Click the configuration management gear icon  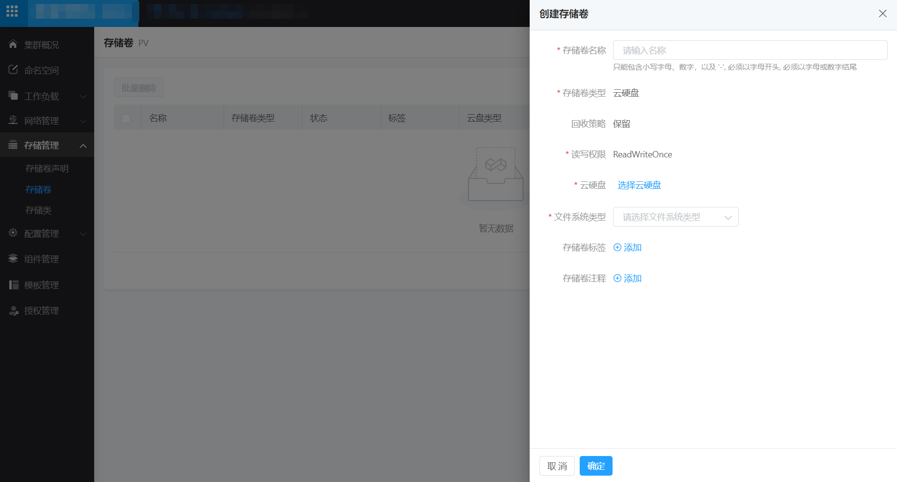[x=13, y=233]
